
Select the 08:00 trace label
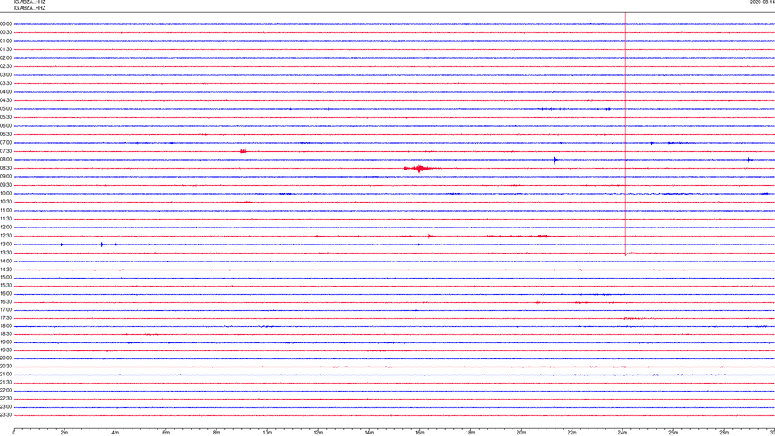(6, 160)
